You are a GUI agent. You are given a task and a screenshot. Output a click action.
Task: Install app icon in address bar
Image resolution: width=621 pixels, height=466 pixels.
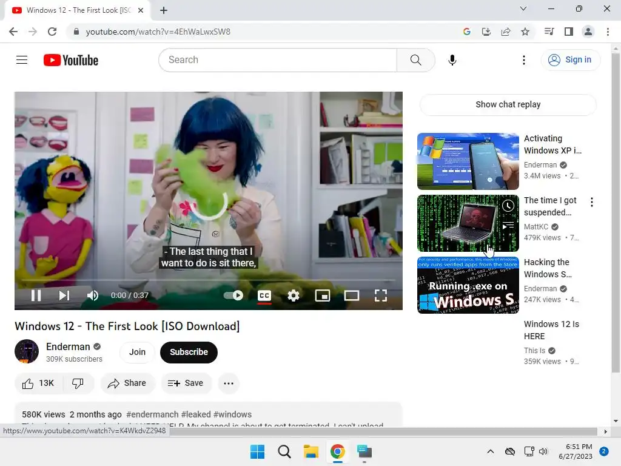[x=486, y=32]
